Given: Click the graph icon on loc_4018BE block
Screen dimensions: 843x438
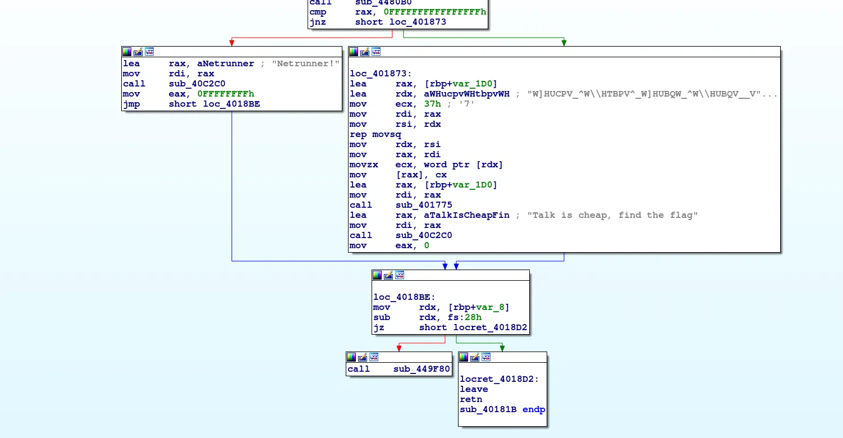Looking at the screenshot, I should (x=400, y=275).
